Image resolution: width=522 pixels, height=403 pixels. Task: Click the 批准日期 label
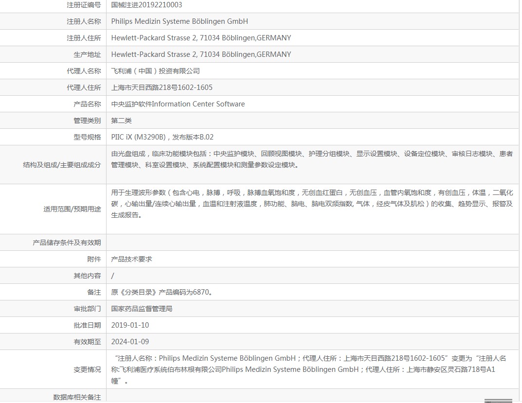[87, 325]
